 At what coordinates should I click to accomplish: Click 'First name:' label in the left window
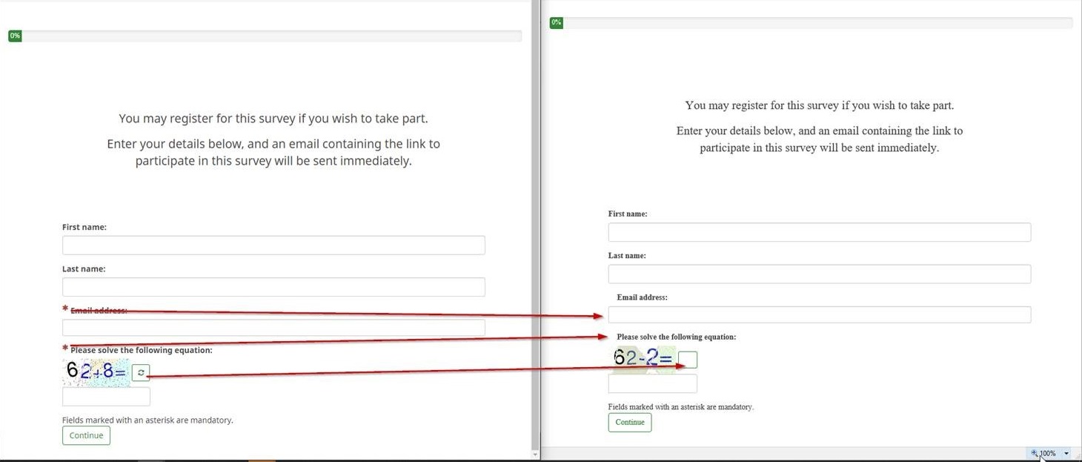[x=84, y=227]
